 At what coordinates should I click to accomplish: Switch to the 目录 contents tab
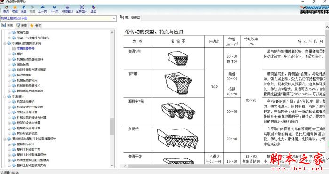8,25
